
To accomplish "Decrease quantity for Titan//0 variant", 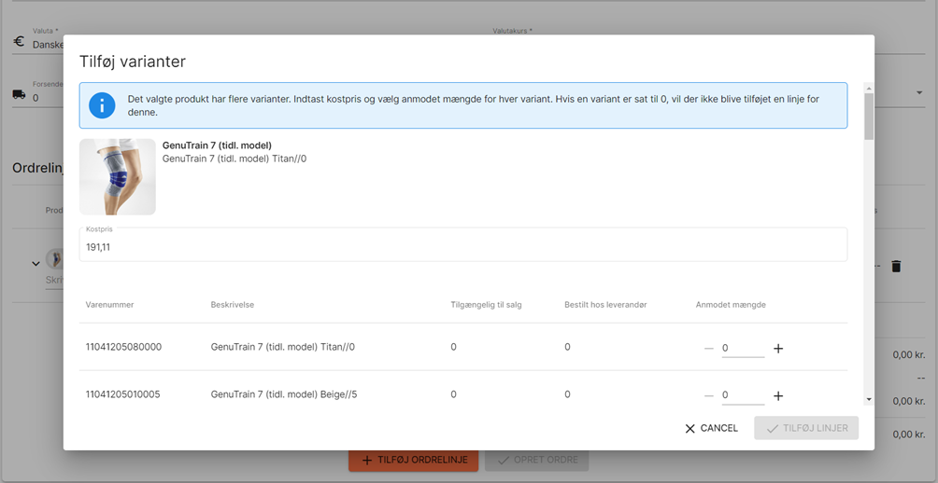I will pyautogui.click(x=709, y=349).
